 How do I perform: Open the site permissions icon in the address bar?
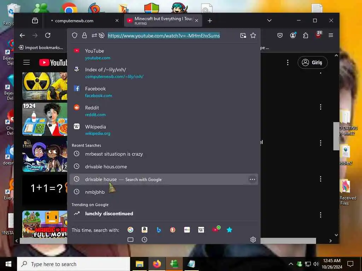(94, 36)
